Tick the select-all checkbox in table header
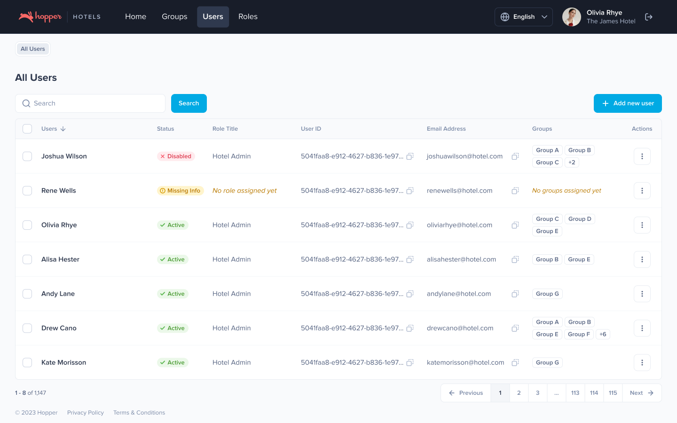The image size is (677, 423). click(27, 129)
